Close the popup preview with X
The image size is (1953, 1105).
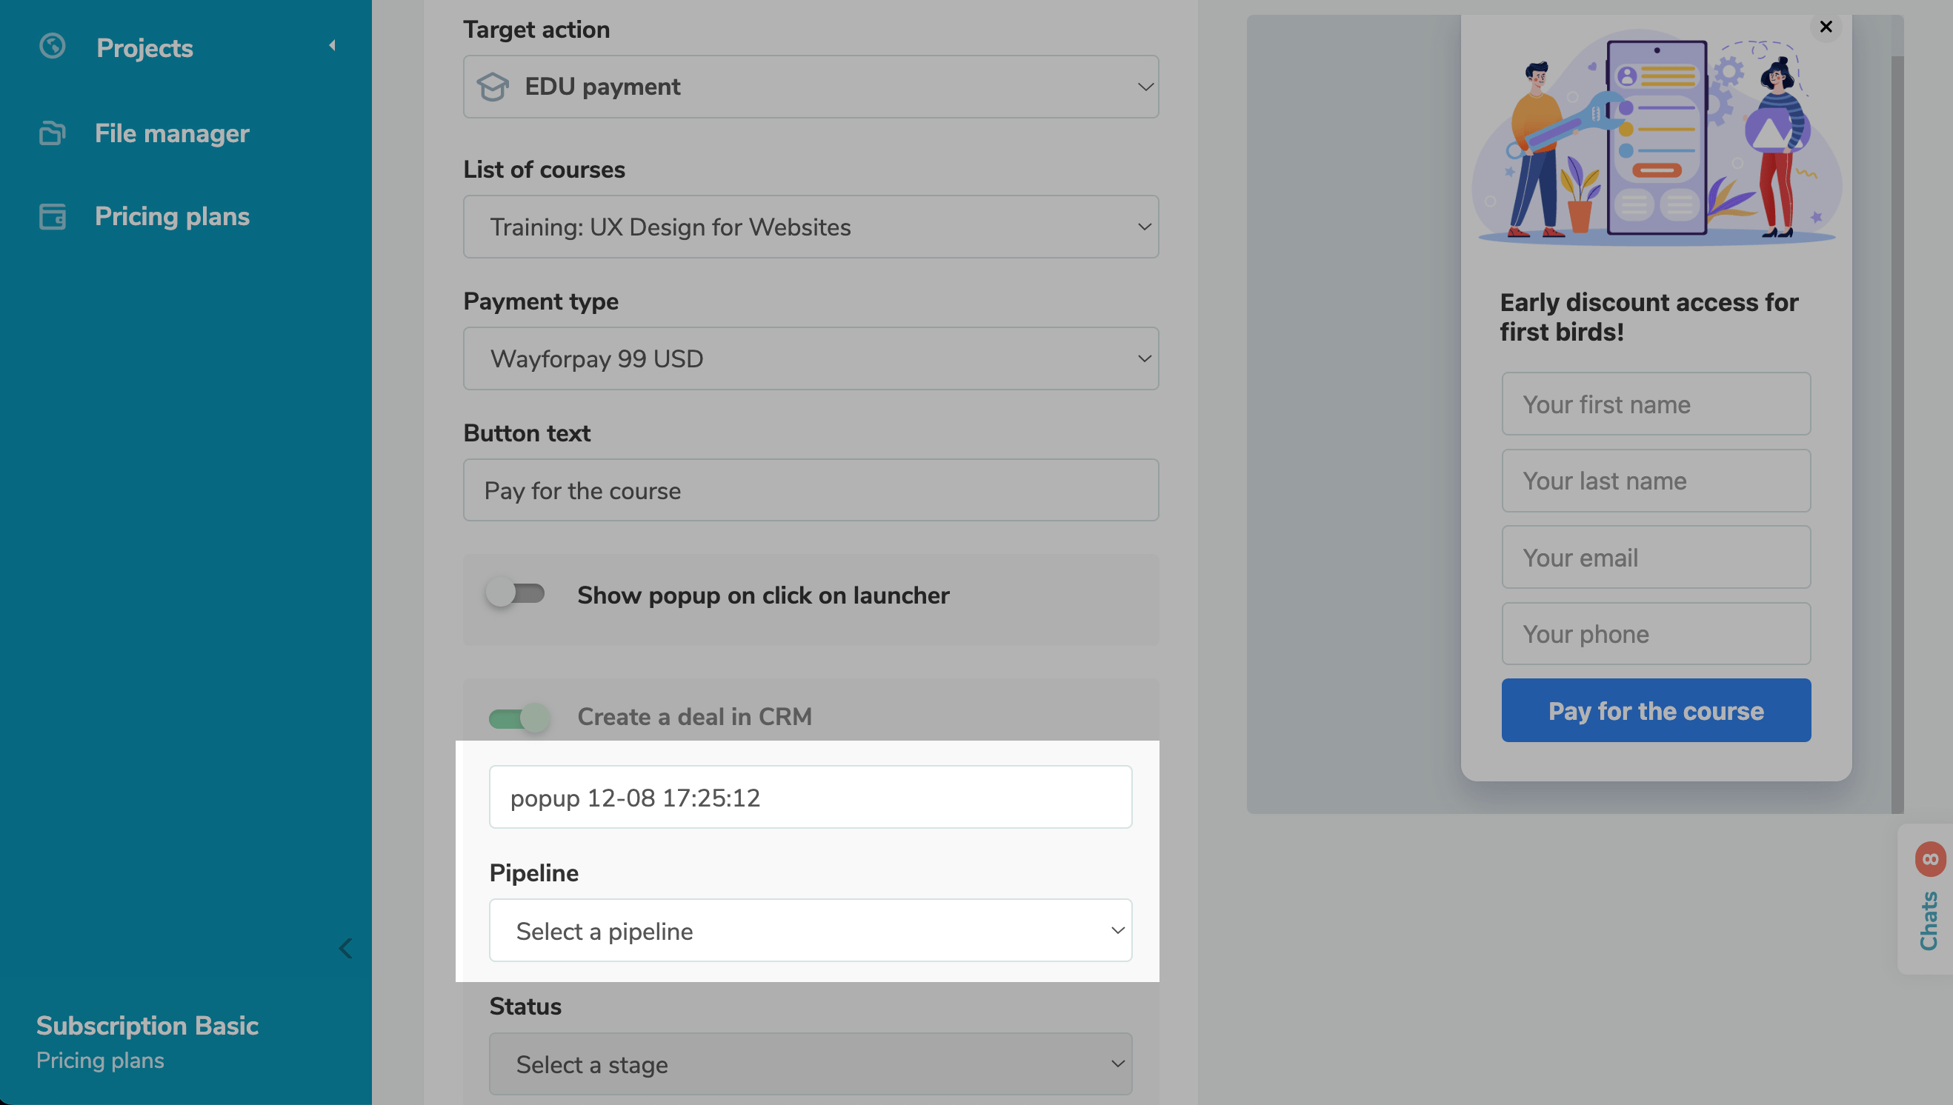point(1826,27)
